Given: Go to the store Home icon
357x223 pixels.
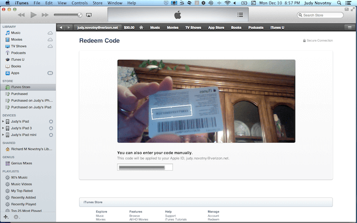Looking at the screenshot, I should [141, 27].
